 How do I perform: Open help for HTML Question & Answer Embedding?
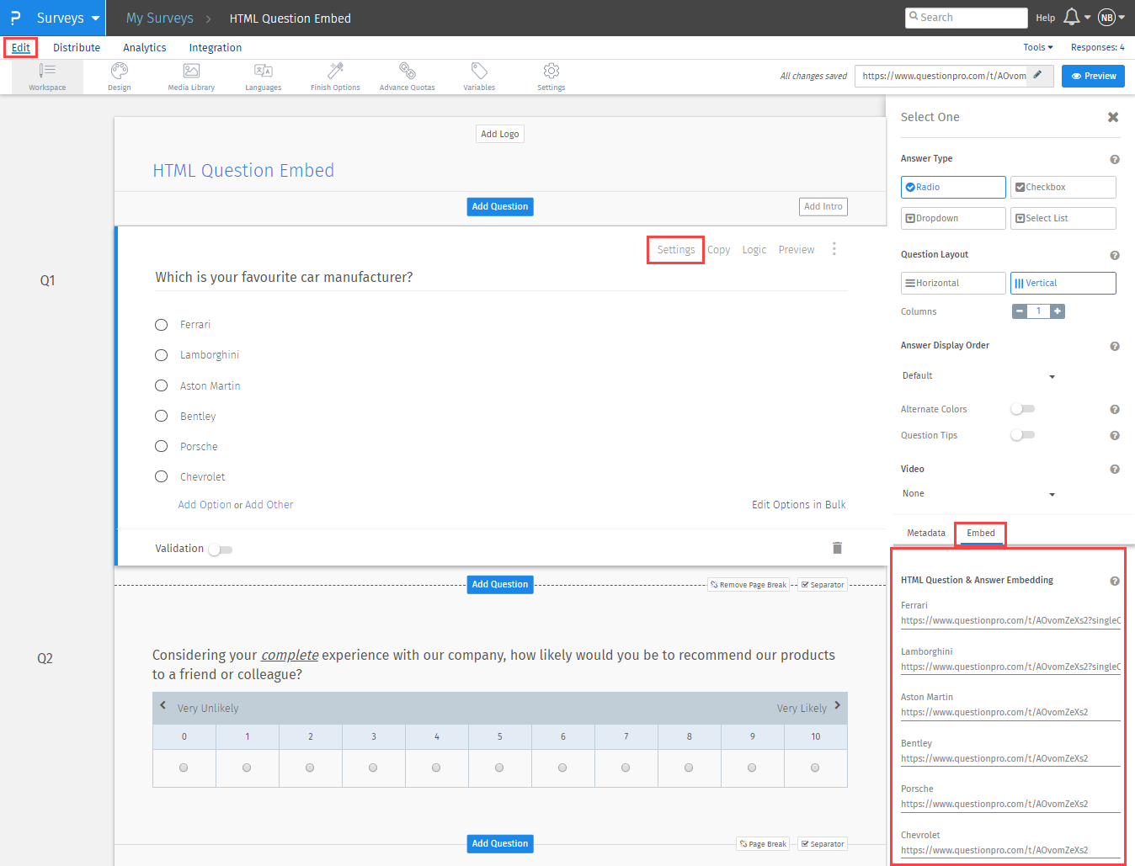click(x=1115, y=582)
